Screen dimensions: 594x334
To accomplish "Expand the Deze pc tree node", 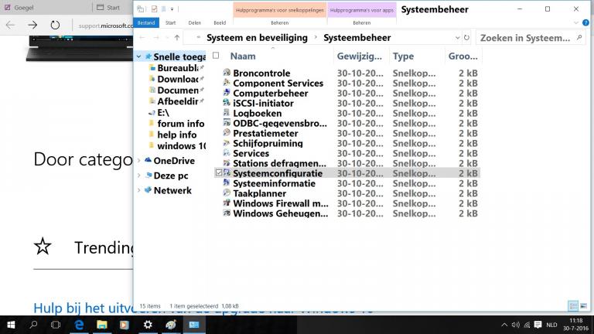I will 139,176.
